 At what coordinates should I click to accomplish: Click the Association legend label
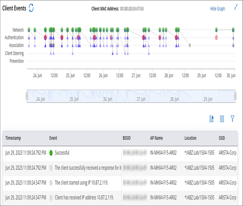pos(16,45)
